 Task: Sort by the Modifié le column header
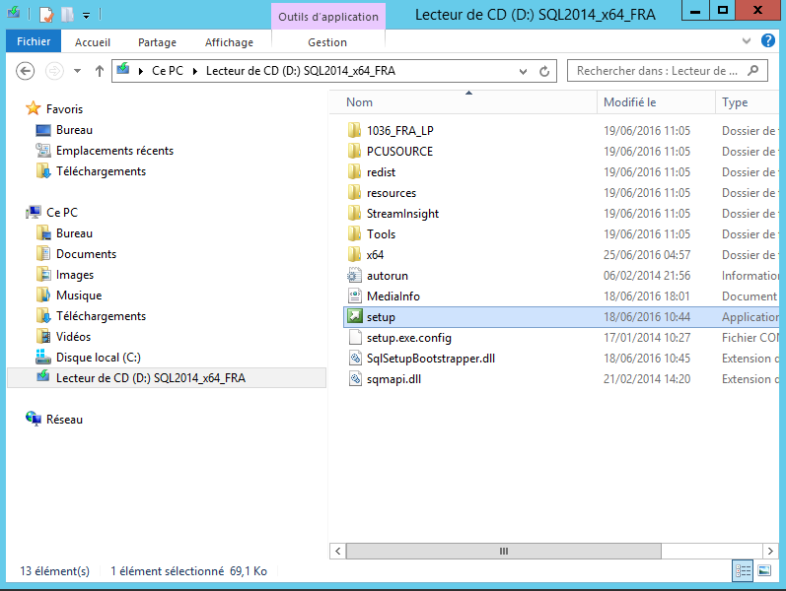(656, 102)
